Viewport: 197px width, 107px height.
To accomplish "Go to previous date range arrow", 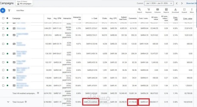I will pos(177,3).
